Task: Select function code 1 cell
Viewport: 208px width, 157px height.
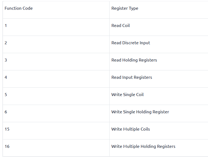Action: pos(56,27)
